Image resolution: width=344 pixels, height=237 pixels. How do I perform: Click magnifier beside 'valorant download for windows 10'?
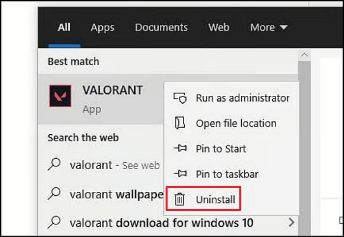(x=54, y=223)
